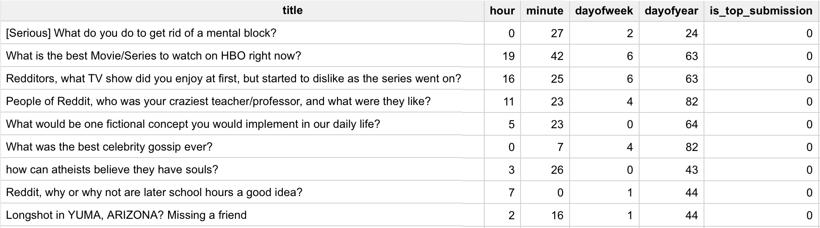Click the celebrity gossip title cell
This screenshot has height=228, width=820.
(x=109, y=147)
